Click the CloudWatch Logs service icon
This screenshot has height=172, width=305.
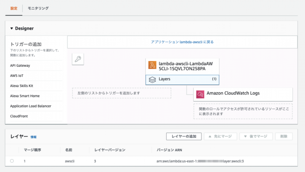pos(200,94)
